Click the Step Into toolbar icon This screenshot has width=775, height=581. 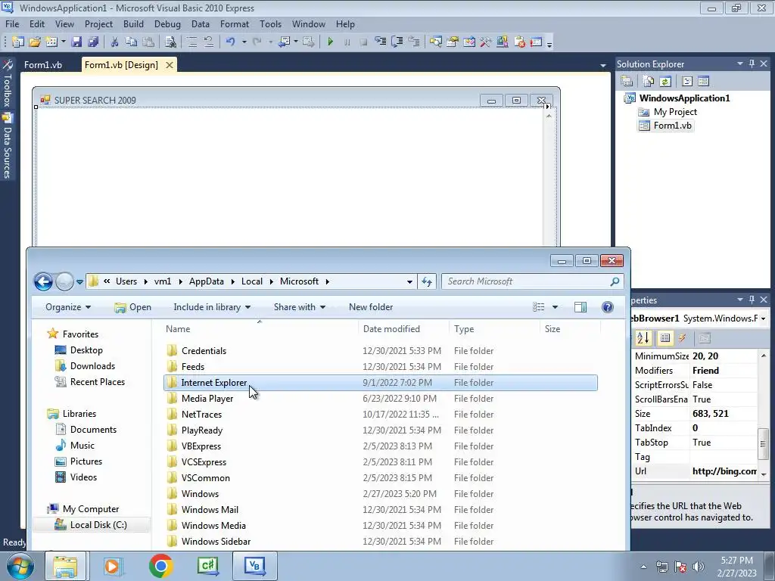tap(380, 42)
